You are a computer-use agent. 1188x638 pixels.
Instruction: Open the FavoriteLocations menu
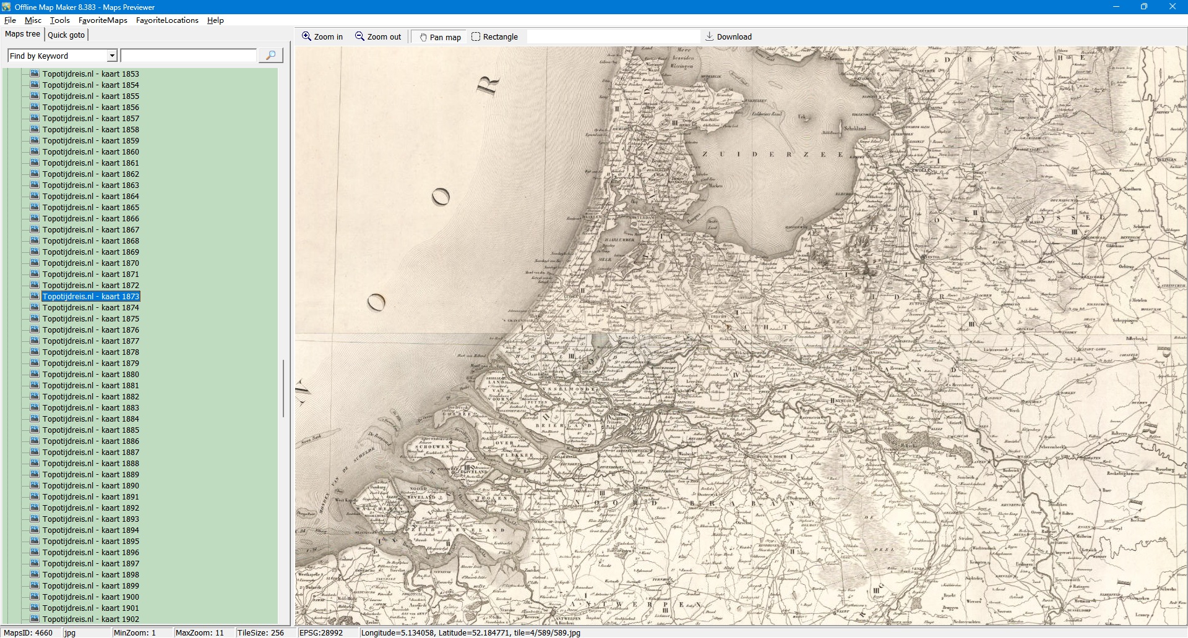[x=167, y=20]
